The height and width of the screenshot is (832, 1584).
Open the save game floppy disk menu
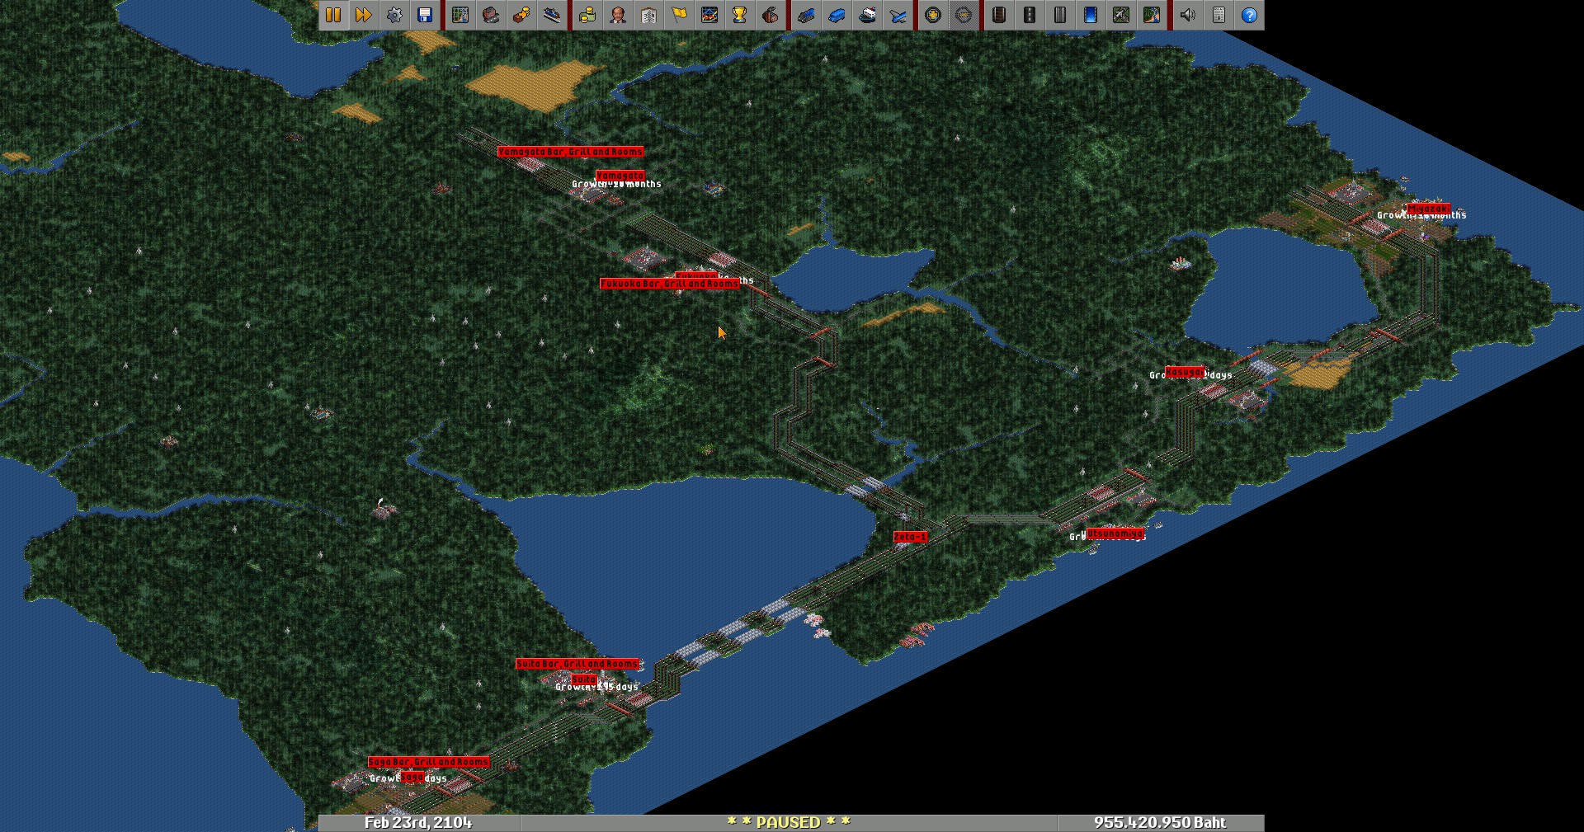tap(425, 15)
